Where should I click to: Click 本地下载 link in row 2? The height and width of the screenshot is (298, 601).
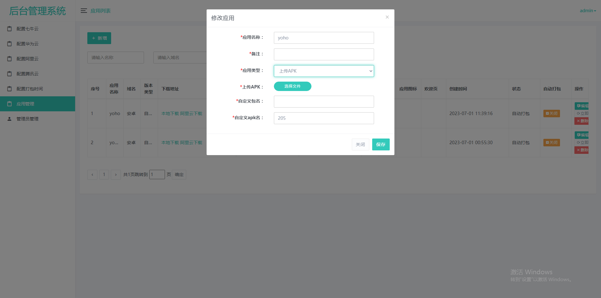tap(170, 143)
